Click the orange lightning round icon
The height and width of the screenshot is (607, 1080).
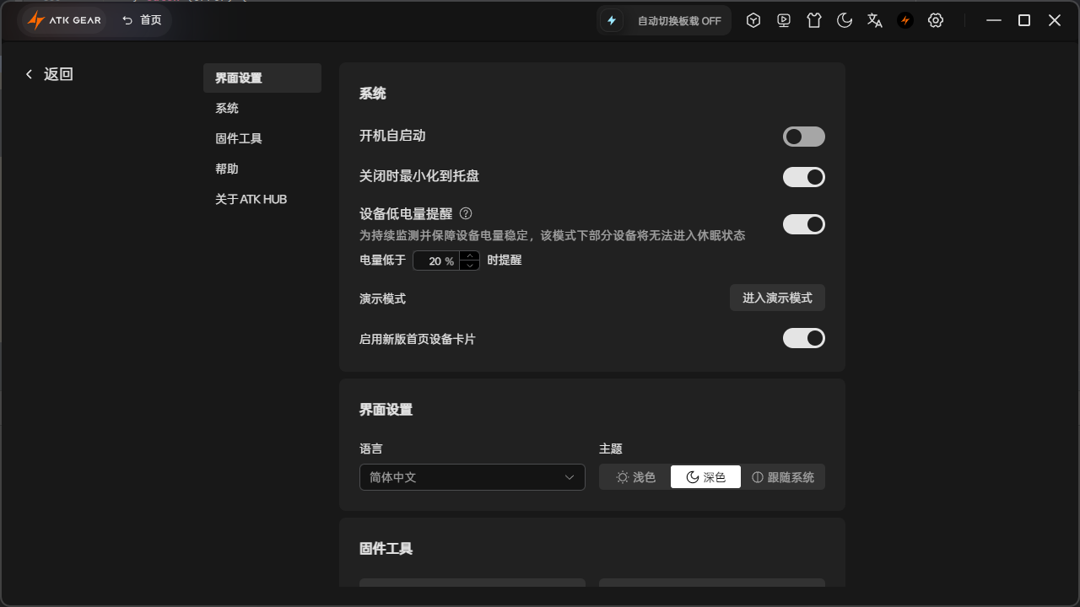pos(905,20)
